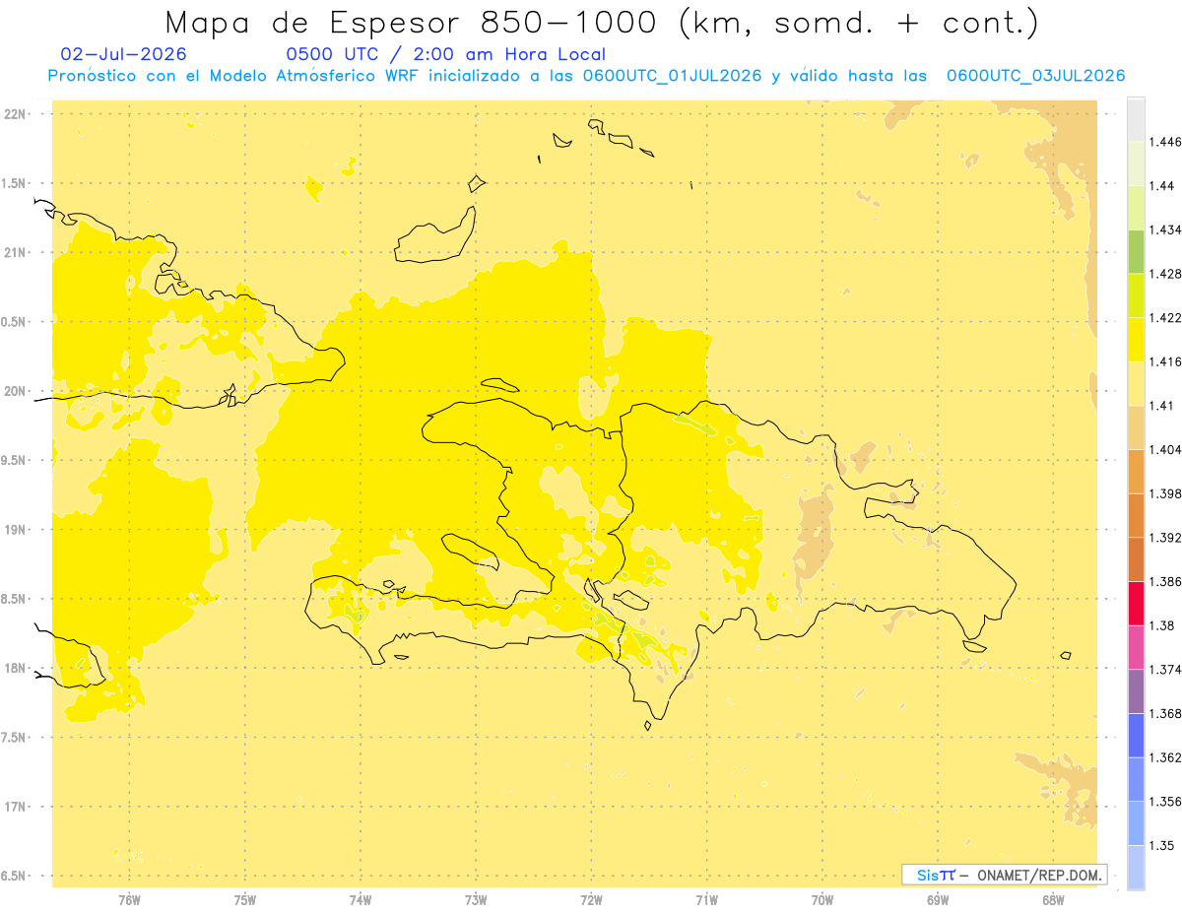Image resolution: width=1182 pixels, height=913 pixels.
Task: Click the '76W' longitude label
Action: pyautogui.click(x=129, y=901)
